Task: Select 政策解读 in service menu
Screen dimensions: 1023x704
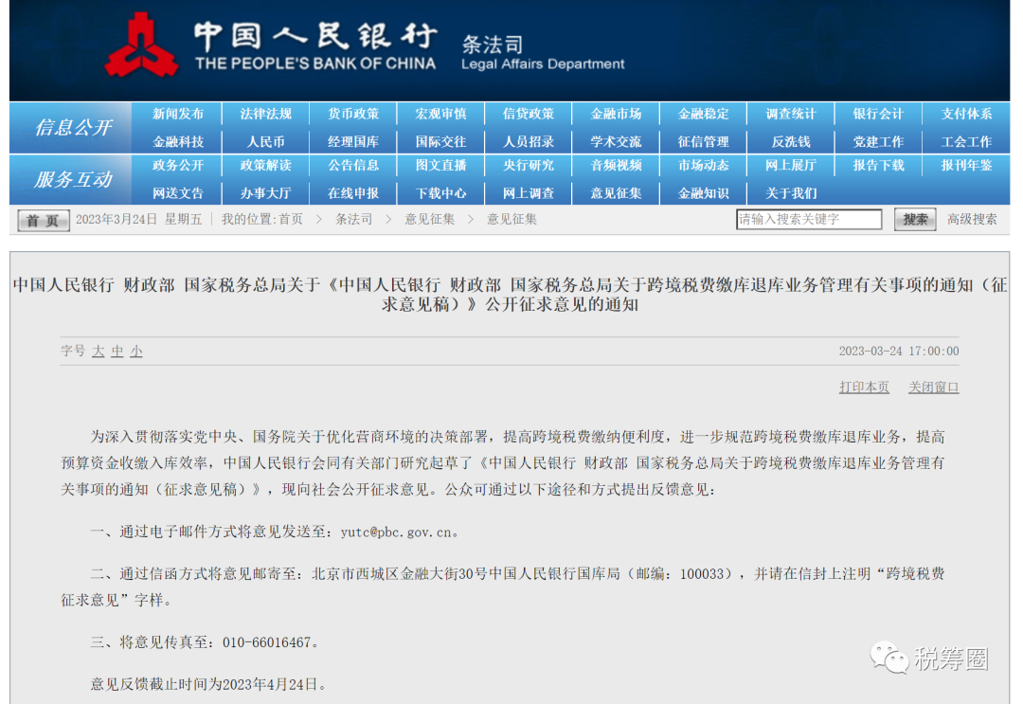Action: [265, 166]
